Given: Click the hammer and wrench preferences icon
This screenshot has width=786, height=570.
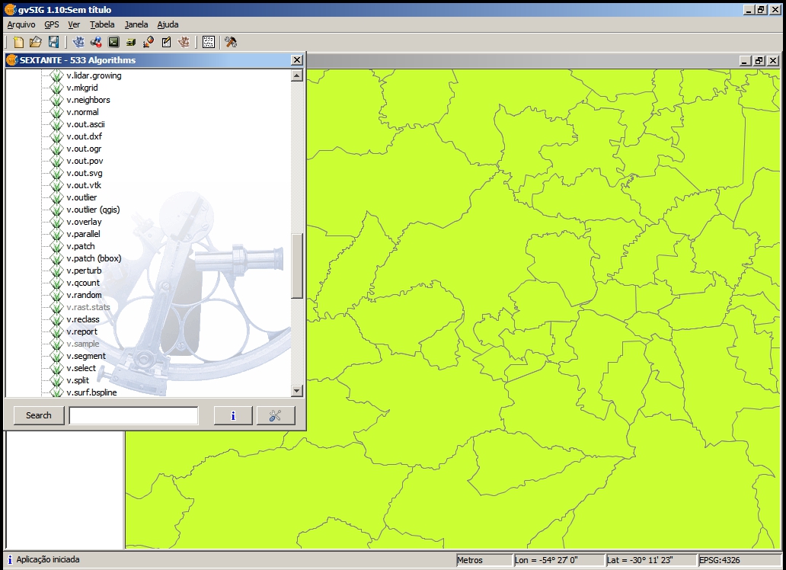Looking at the screenshot, I should pyautogui.click(x=231, y=42).
